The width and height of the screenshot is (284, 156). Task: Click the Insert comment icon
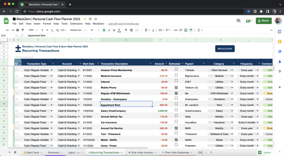pos(181,30)
